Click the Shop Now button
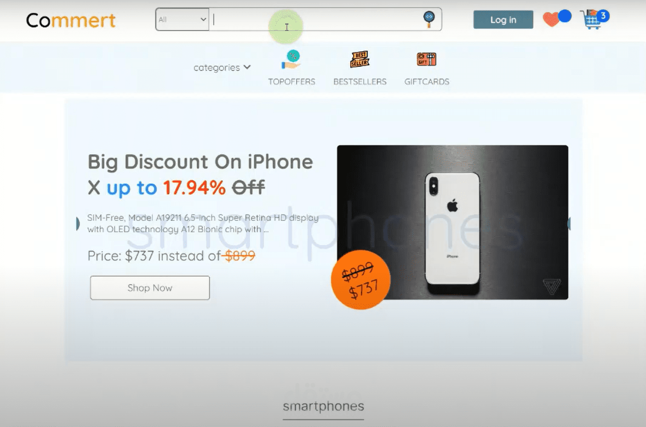 [150, 288]
